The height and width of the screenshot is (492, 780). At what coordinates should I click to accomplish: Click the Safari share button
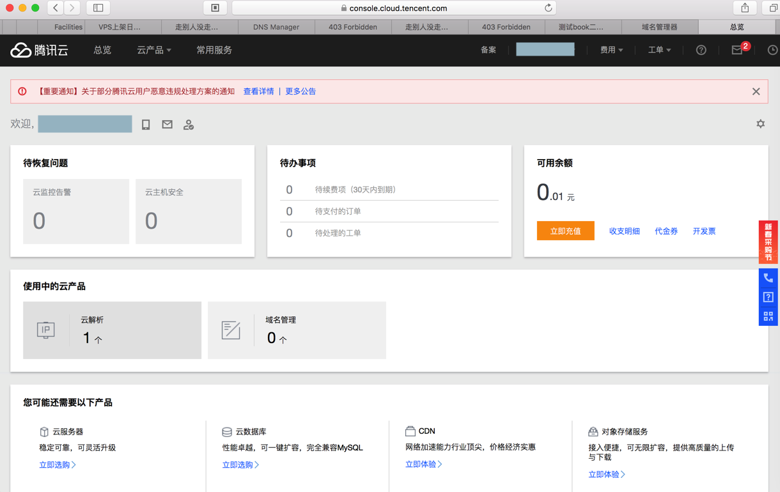(x=745, y=8)
